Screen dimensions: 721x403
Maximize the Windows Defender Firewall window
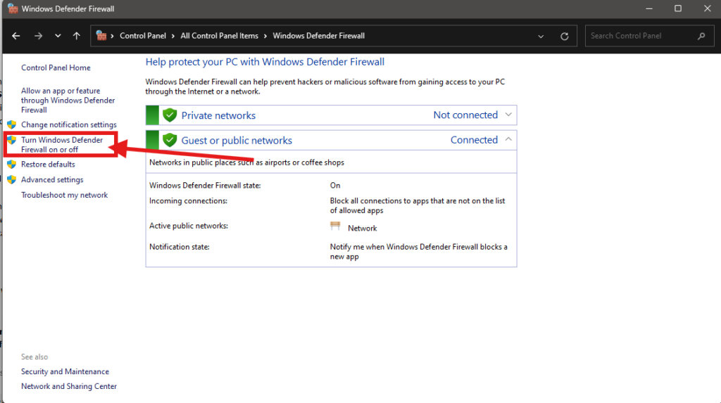(678, 8)
